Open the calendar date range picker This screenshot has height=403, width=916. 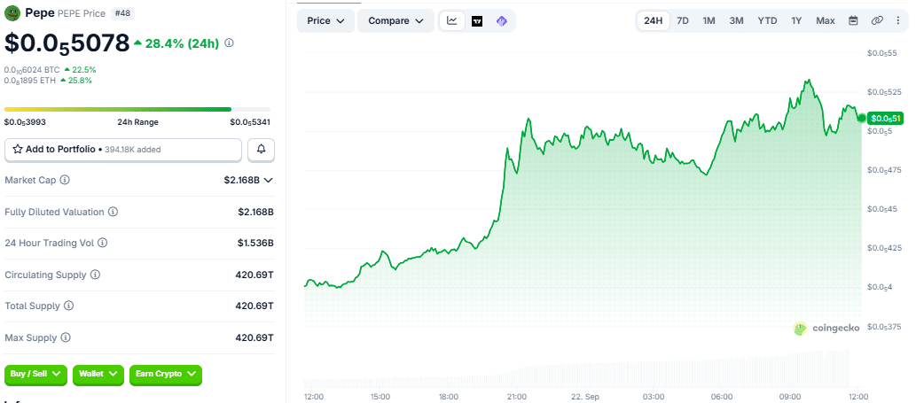pyautogui.click(x=853, y=20)
